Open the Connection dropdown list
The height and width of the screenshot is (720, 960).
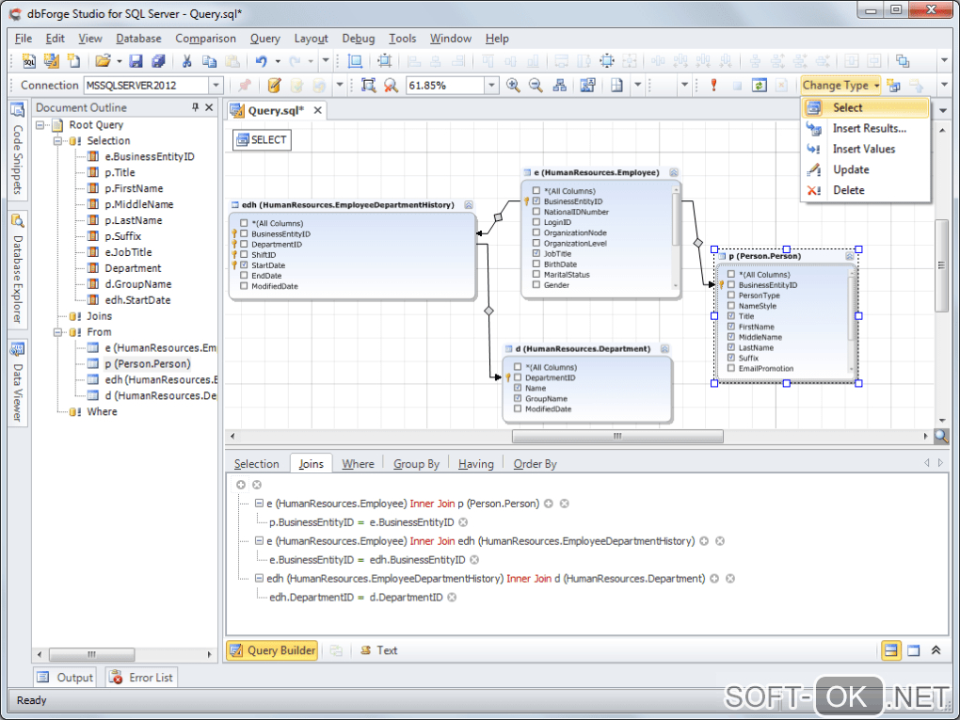[216, 86]
